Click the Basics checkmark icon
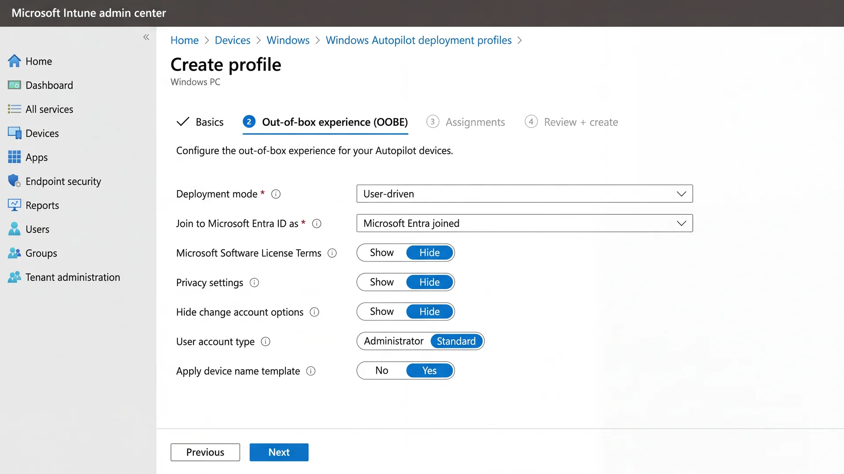The width and height of the screenshot is (844, 474). 183,122
